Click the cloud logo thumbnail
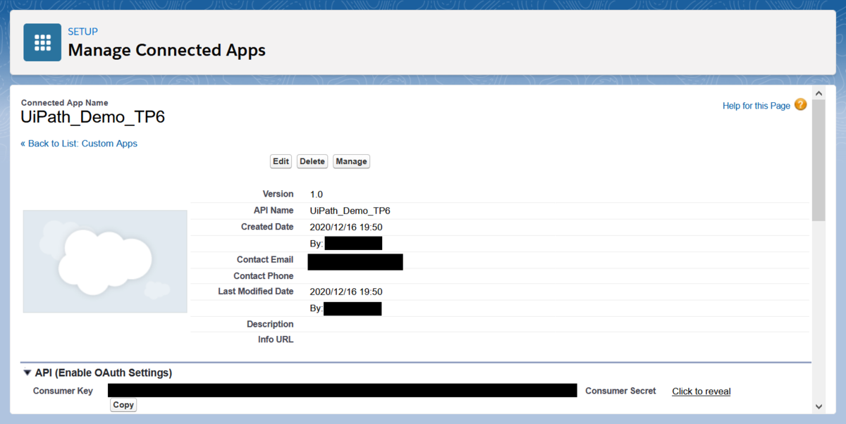This screenshot has width=846, height=424. 105,261
